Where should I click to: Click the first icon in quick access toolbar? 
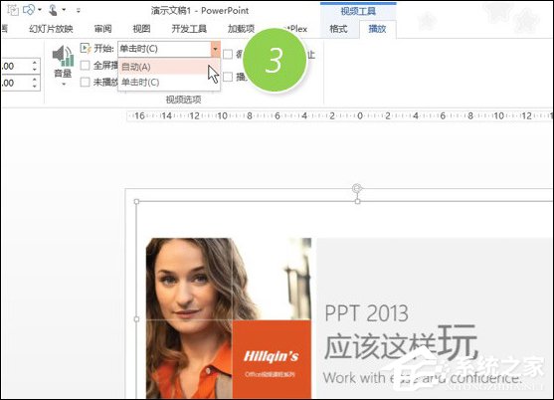click(12, 10)
